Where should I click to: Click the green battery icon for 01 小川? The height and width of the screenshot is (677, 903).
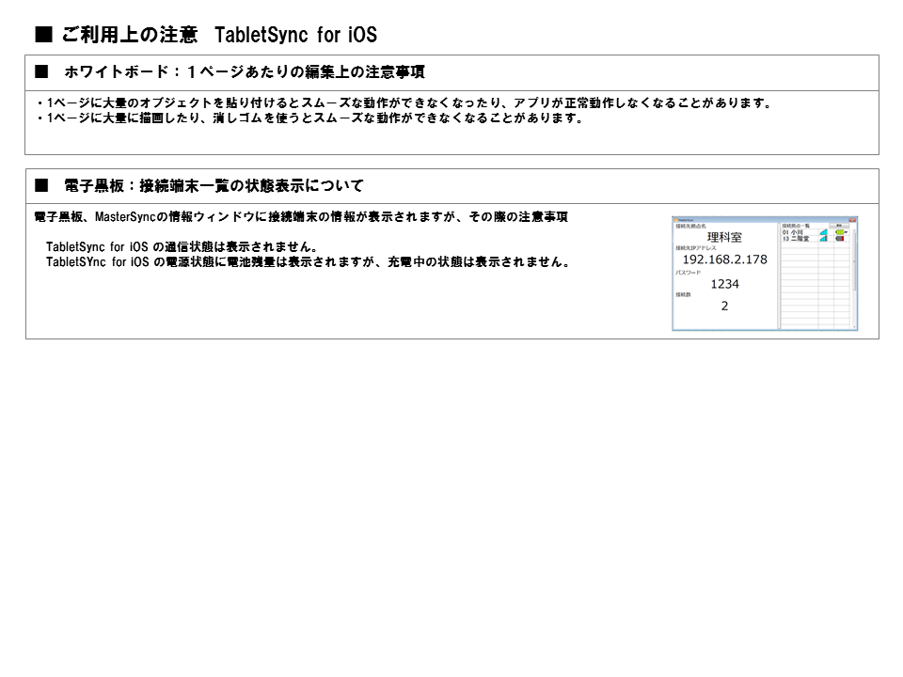(840, 232)
